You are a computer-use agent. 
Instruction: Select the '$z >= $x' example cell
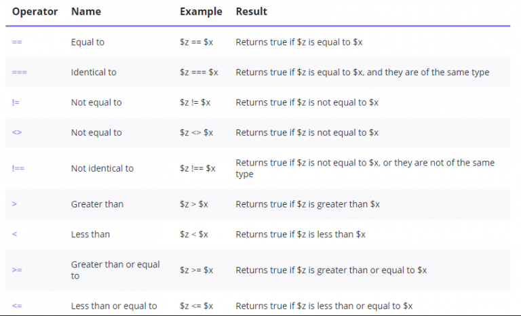196,270
